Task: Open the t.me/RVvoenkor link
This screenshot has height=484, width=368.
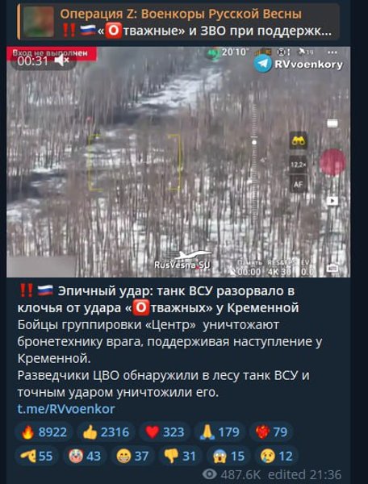Action: 66,409
